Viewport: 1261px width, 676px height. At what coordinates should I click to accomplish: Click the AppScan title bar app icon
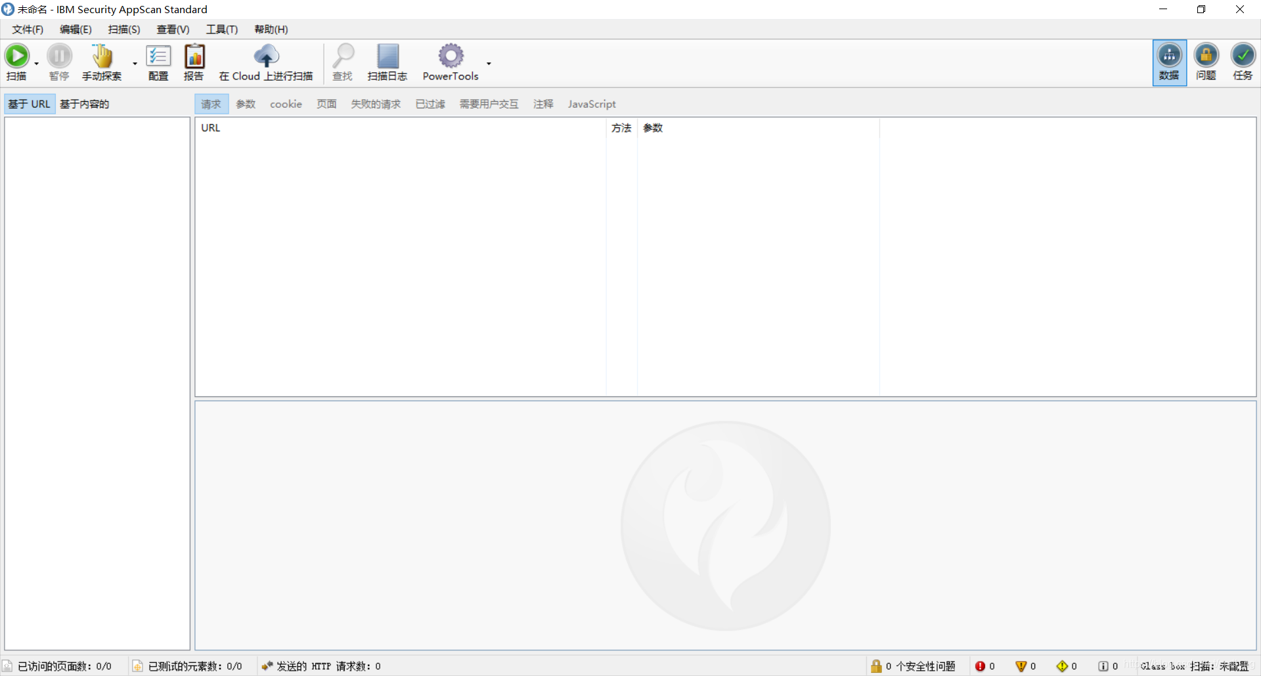click(8, 9)
